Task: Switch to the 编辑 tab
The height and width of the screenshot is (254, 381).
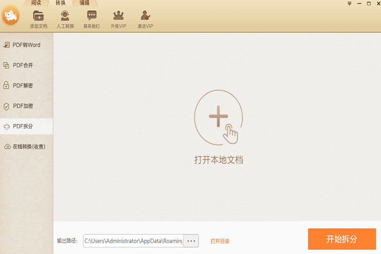Action: tap(84, 3)
